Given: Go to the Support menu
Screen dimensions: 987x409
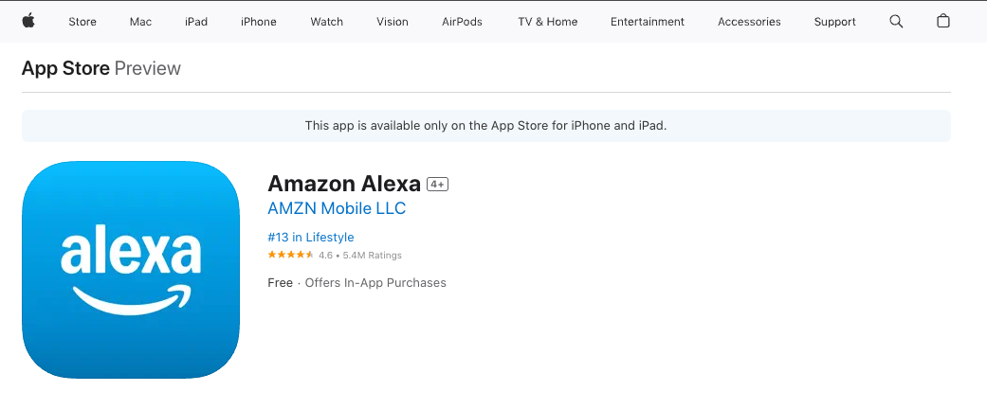Looking at the screenshot, I should [x=834, y=22].
